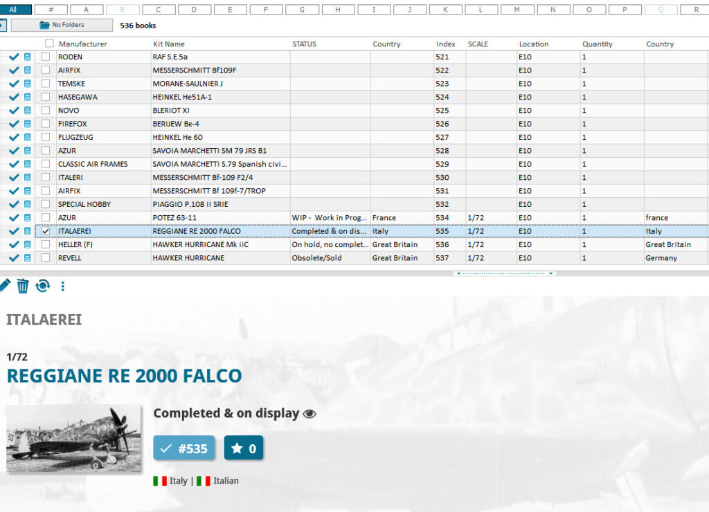The height and width of the screenshot is (512, 709).
Task: Click the collected checkmark on HASEGAWA row
Action: pyautogui.click(x=14, y=97)
